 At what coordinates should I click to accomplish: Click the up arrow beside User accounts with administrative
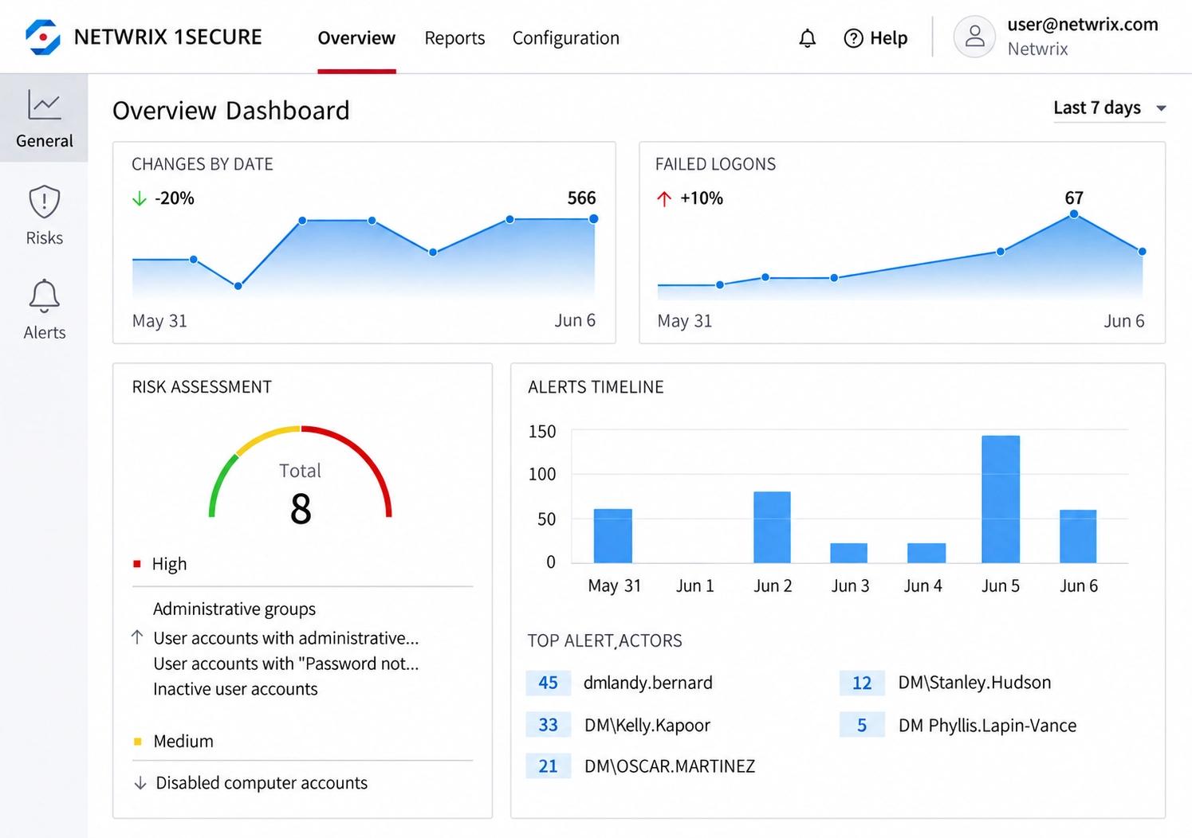tap(137, 637)
